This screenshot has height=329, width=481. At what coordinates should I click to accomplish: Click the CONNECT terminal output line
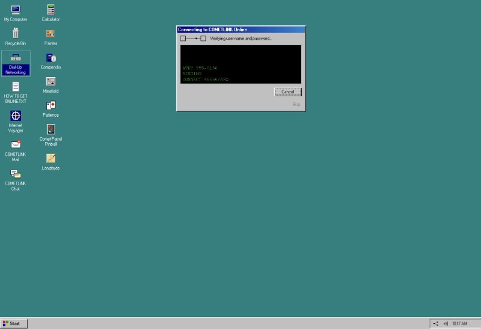tap(206, 79)
